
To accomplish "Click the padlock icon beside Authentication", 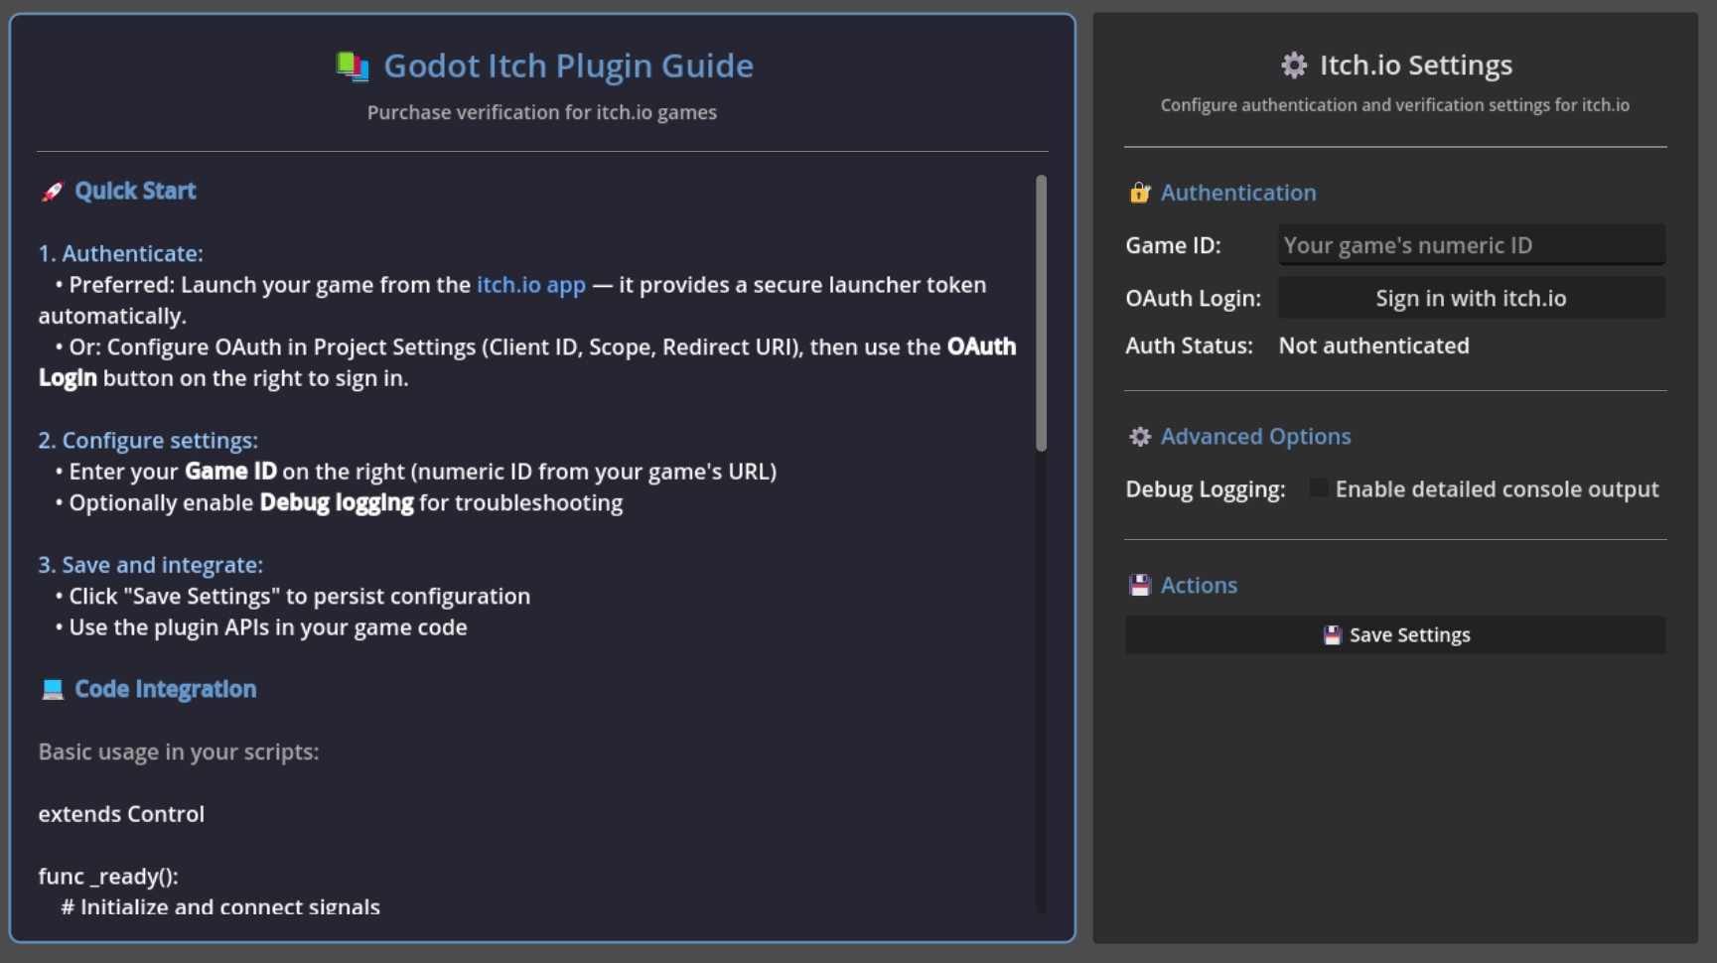I will point(1139,192).
